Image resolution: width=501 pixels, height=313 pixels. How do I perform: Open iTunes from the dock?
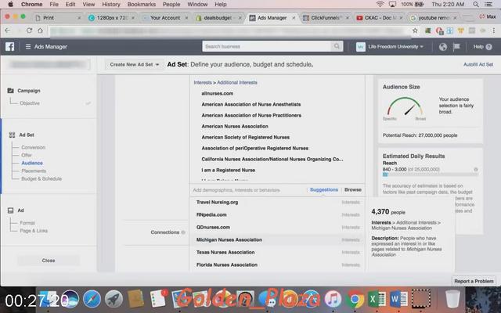(x=333, y=299)
